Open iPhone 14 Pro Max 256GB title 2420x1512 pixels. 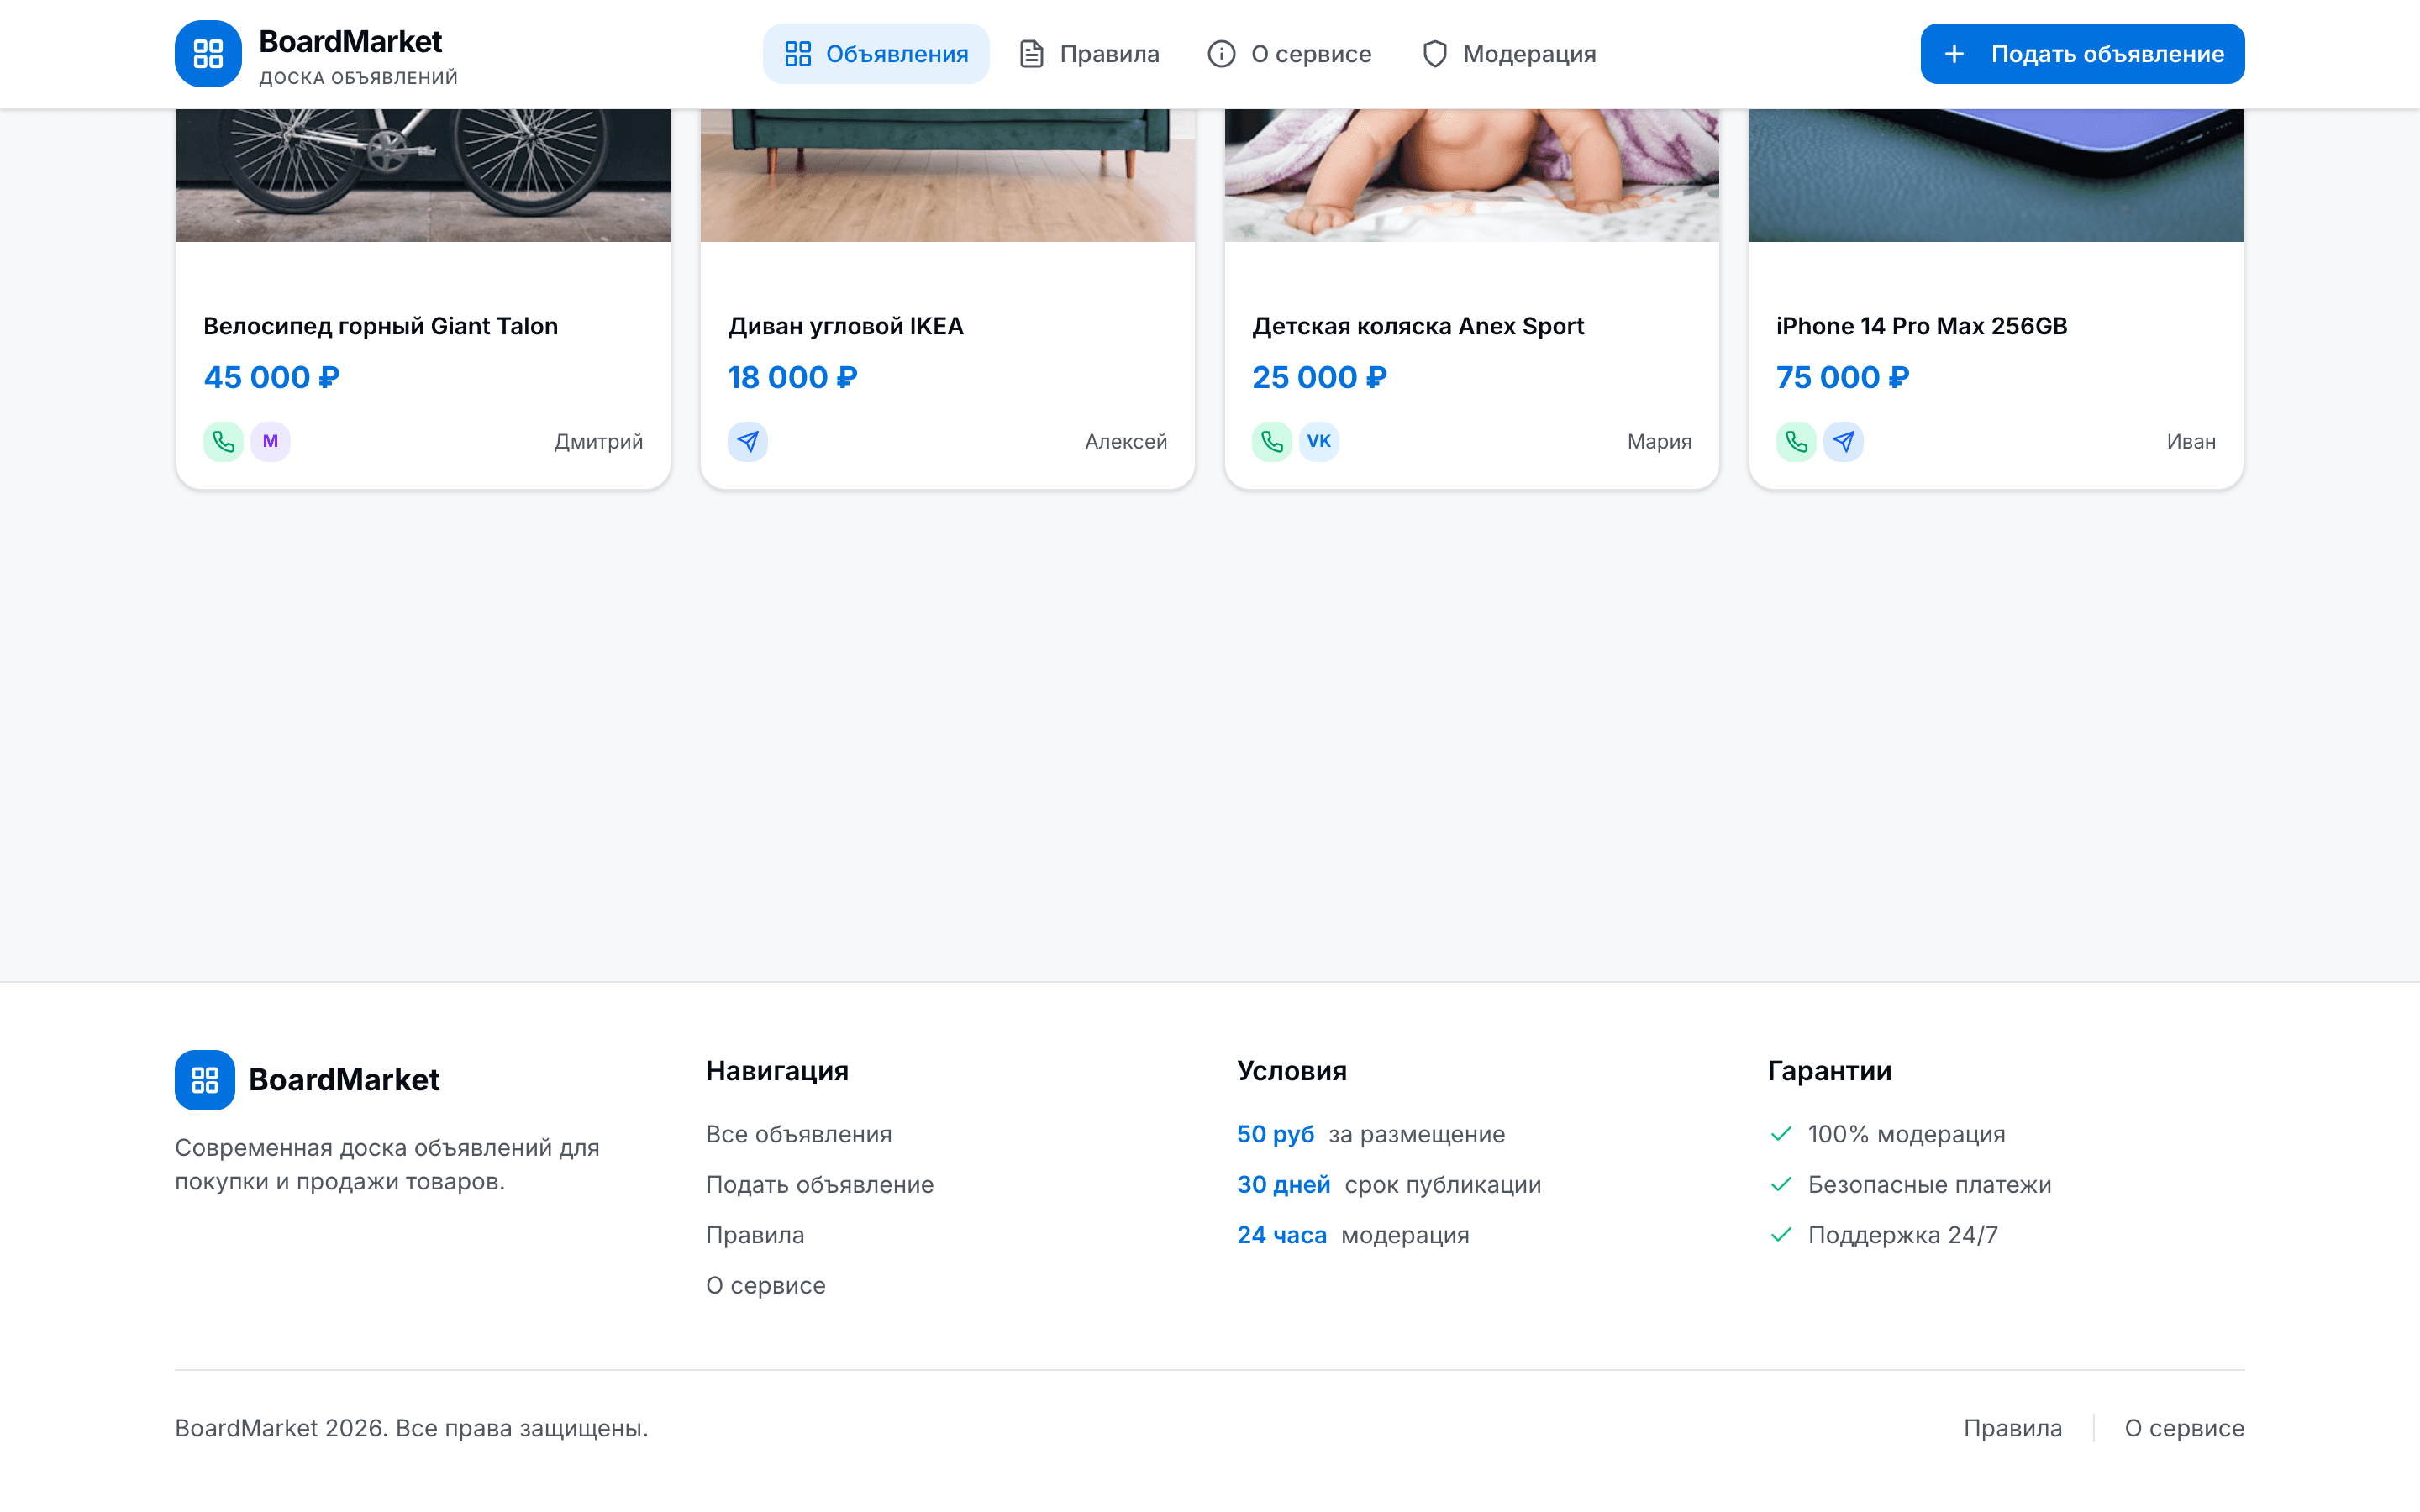point(1921,326)
